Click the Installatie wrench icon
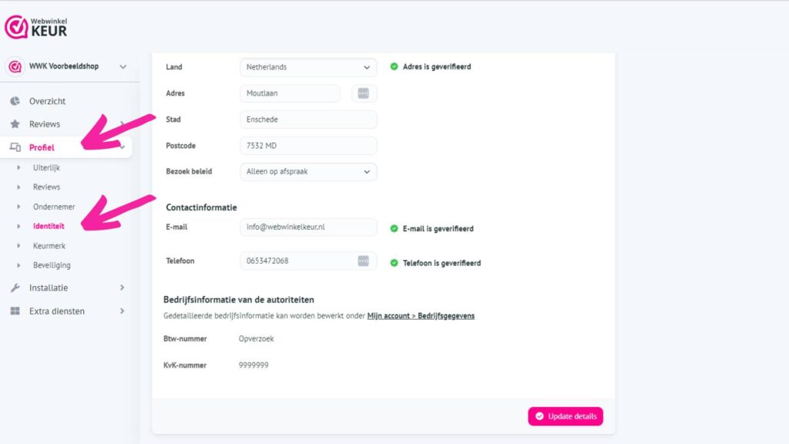 15,288
